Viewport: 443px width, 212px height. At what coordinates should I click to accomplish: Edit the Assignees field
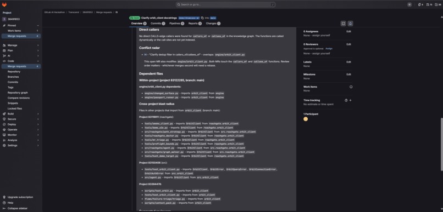348,32
